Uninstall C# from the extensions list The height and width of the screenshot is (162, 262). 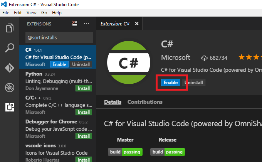coord(81,64)
